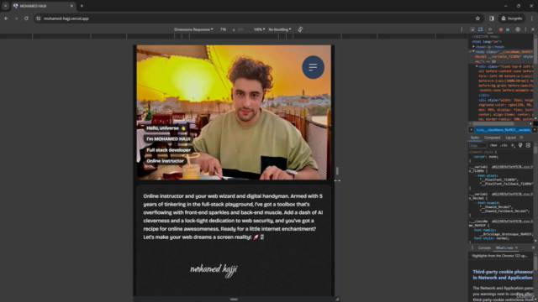This screenshot has height=302, width=538.
Task: Show more style pane tabs
Action: click(521, 138)
